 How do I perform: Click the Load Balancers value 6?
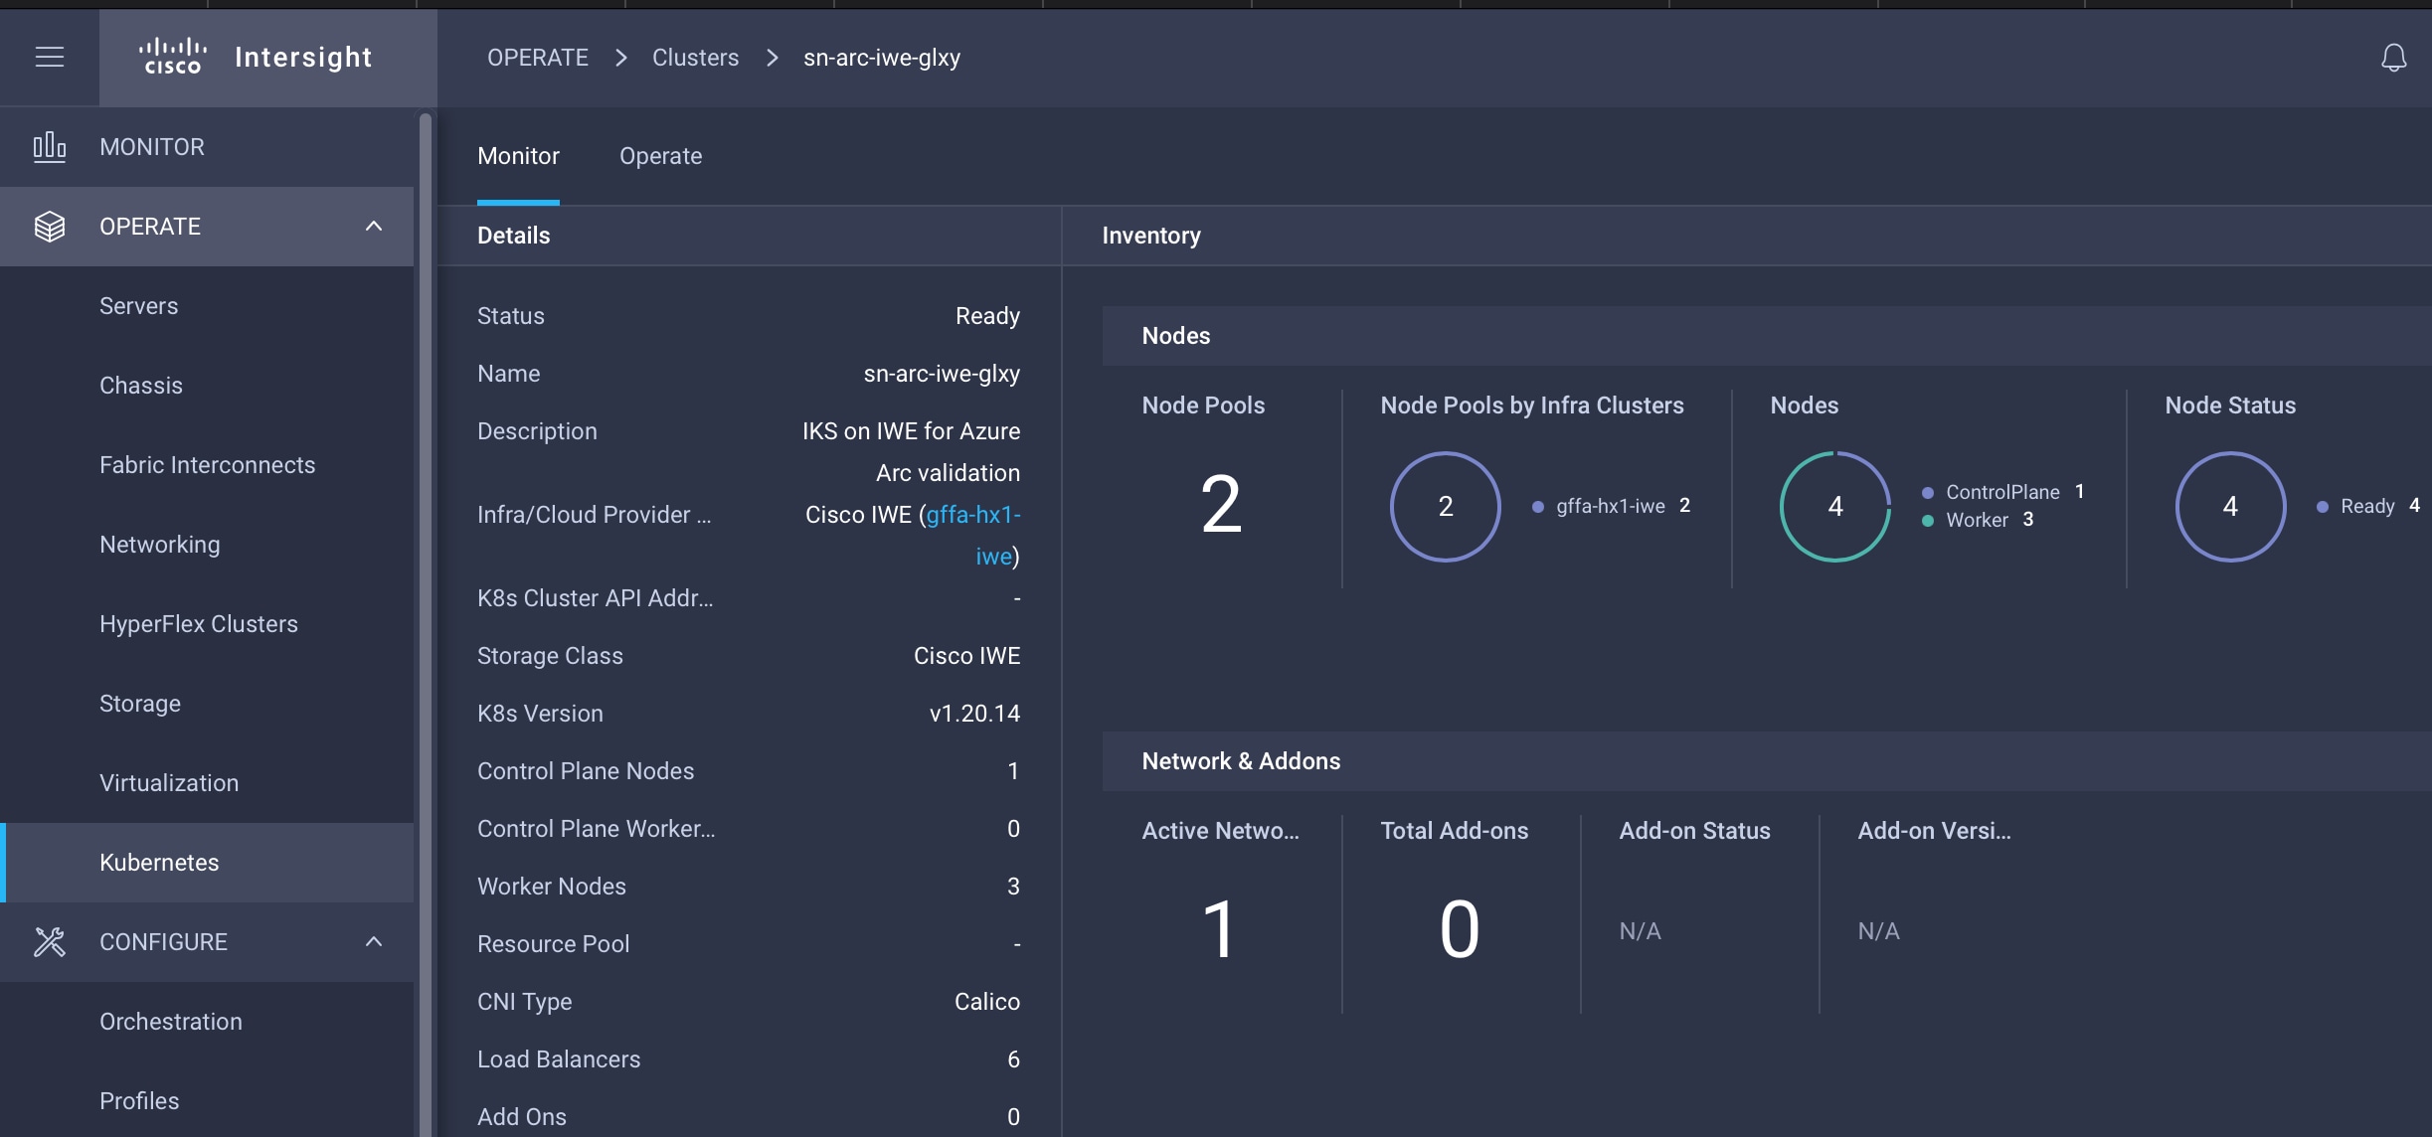(x=1013, y=1058)
